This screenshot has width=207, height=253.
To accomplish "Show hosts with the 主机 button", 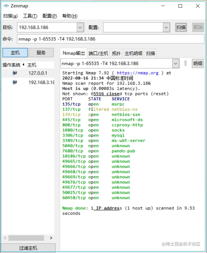I will [x=15, y=53].
